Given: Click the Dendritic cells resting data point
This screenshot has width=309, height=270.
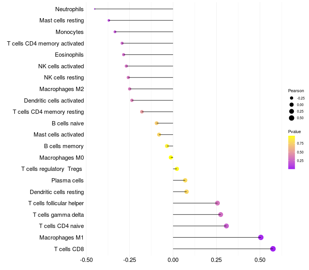Looking at the screenshot, I should [187, 192].
